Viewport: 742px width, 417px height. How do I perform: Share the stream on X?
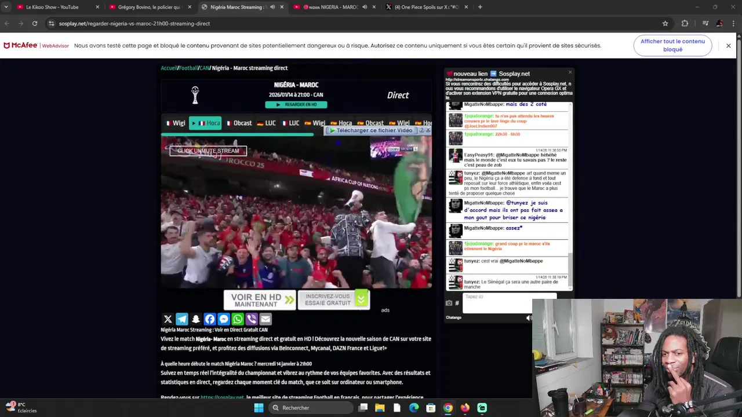tap(168, 319)
